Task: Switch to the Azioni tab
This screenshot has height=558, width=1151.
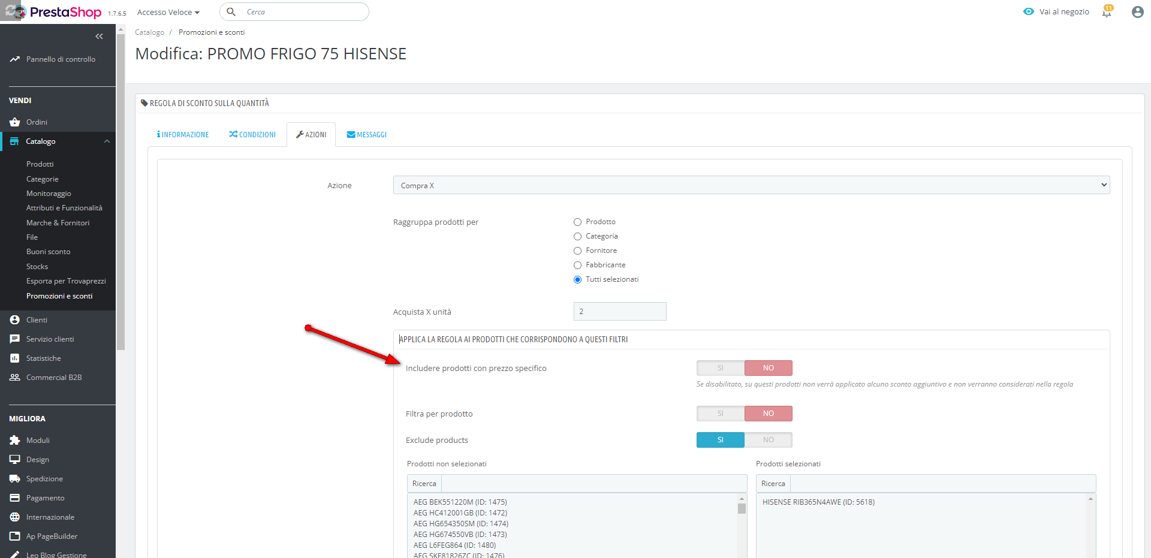Action: pos(311,135)
